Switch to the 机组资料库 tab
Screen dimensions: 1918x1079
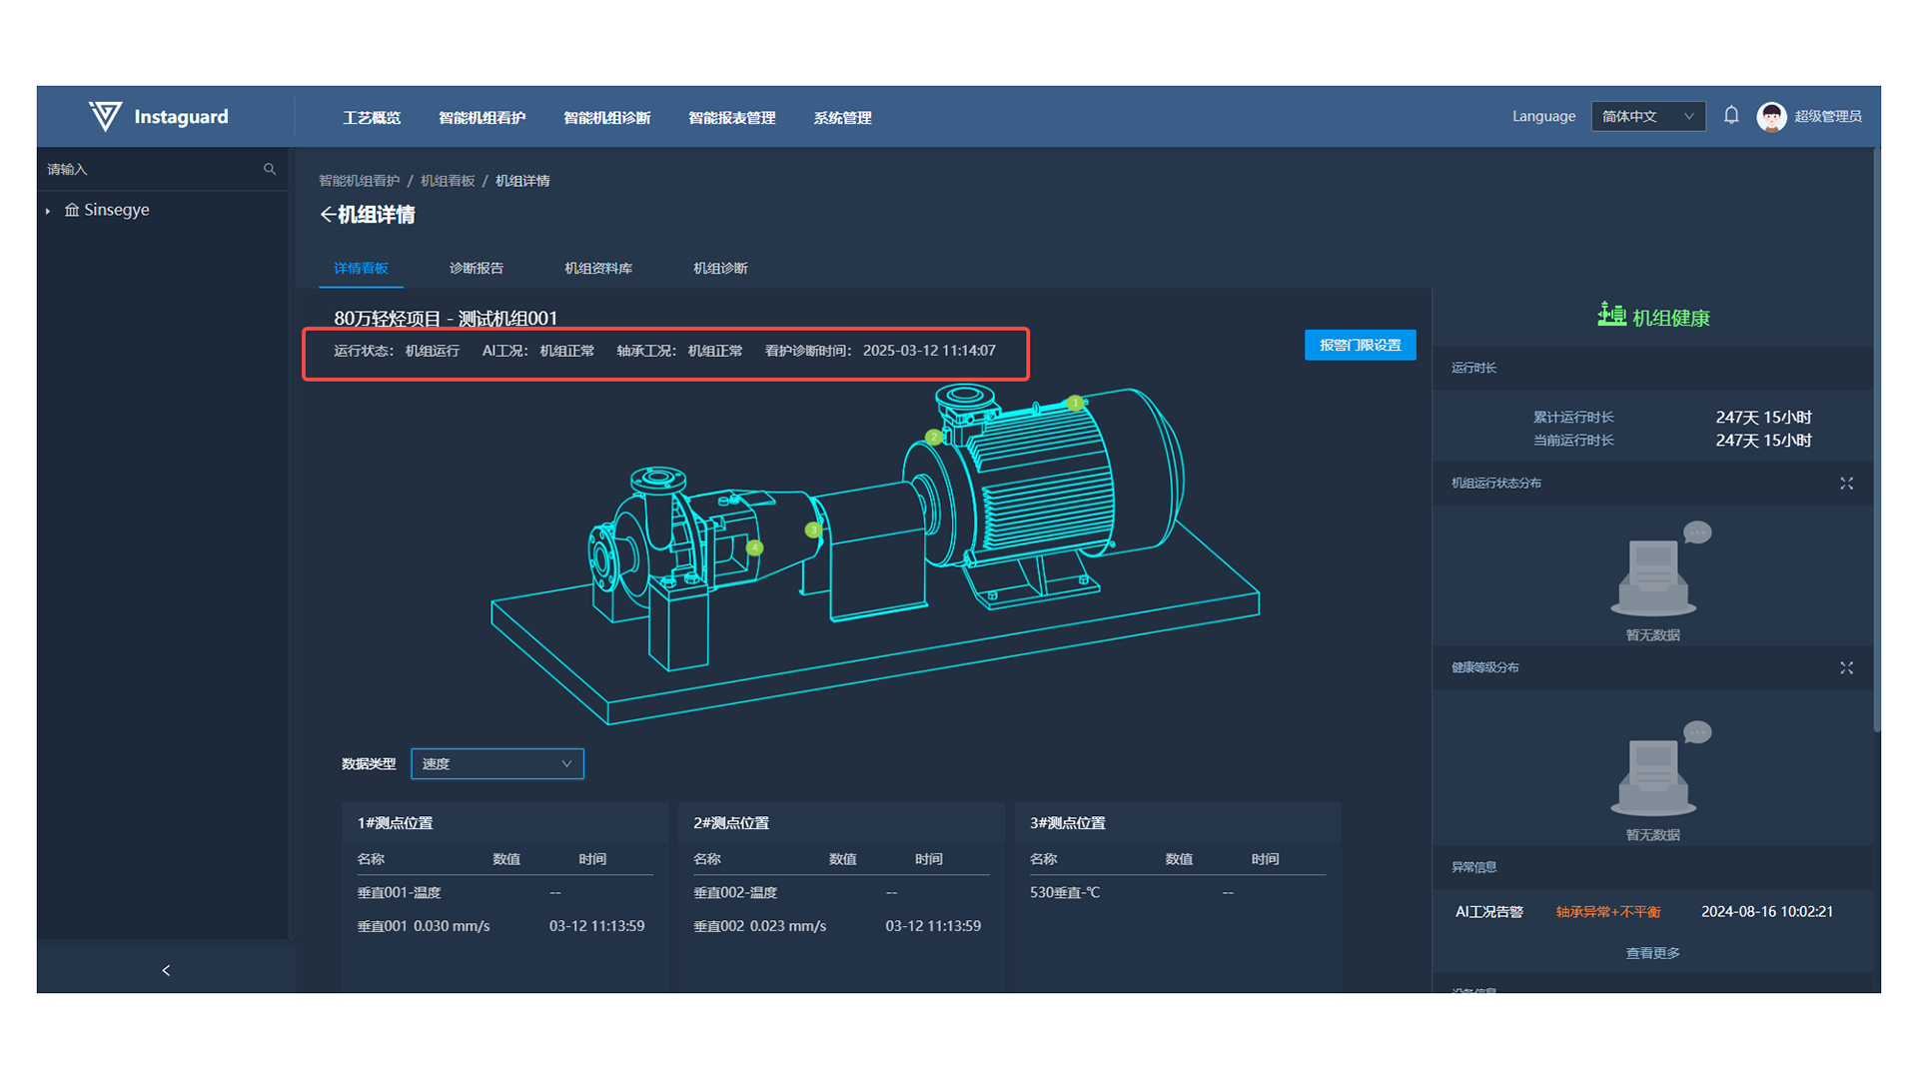pos(598,268)
